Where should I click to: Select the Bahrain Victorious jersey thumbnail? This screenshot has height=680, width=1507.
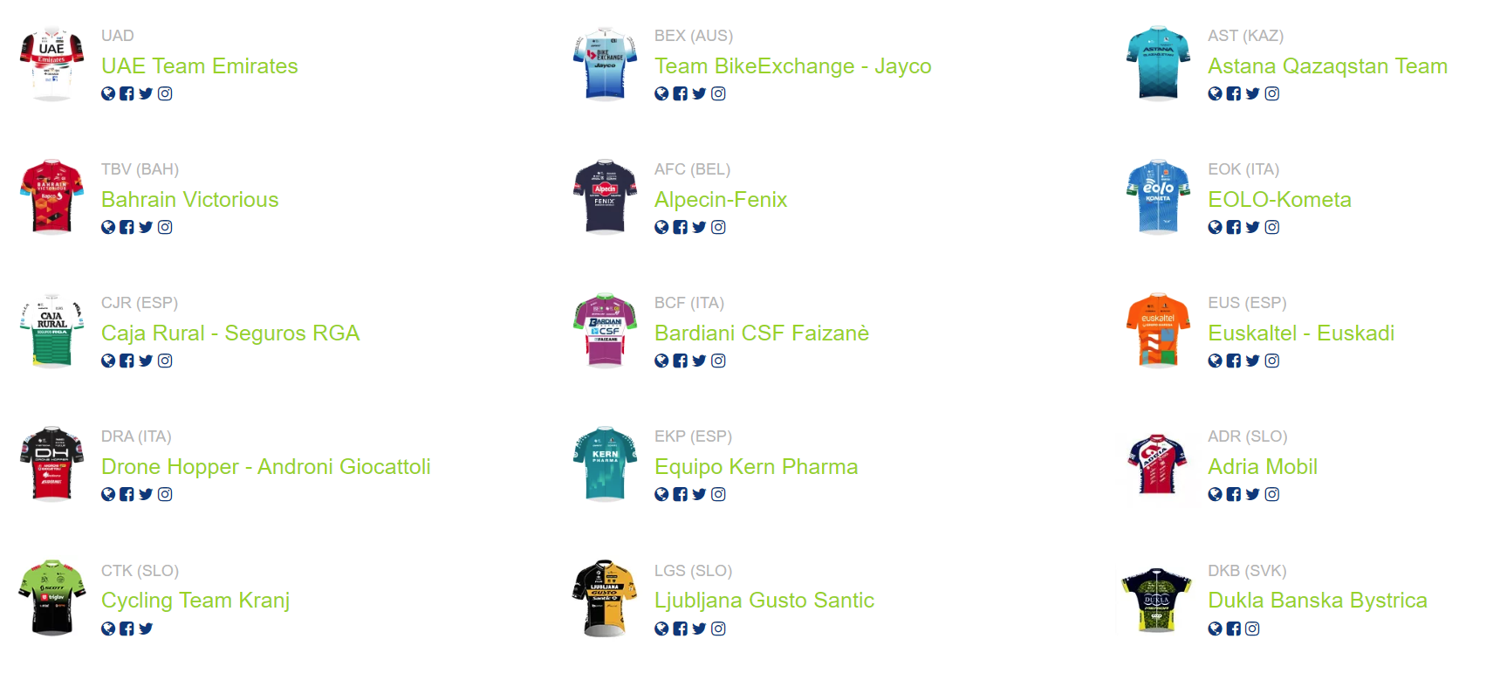(x=52, y=197)
